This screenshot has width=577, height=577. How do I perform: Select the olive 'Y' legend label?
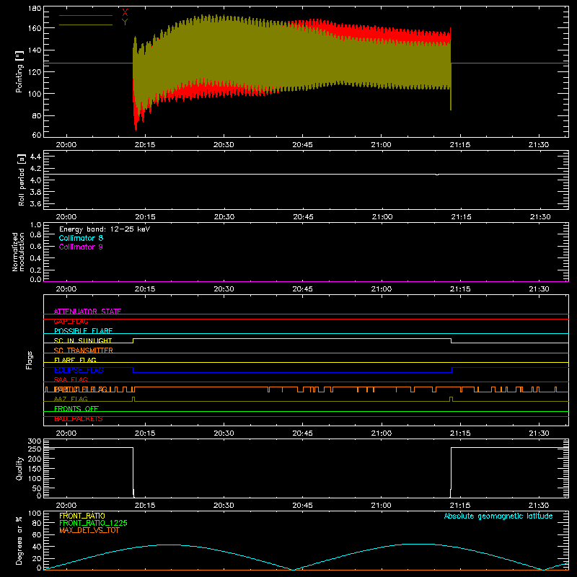coord(125,22)
